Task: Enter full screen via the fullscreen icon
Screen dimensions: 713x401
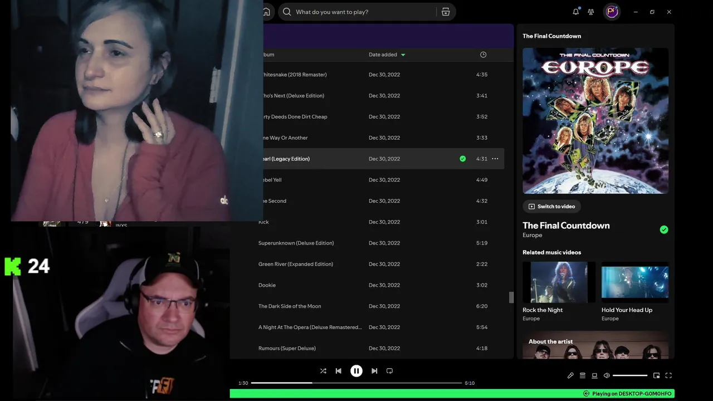Action: tap(668, 375)
